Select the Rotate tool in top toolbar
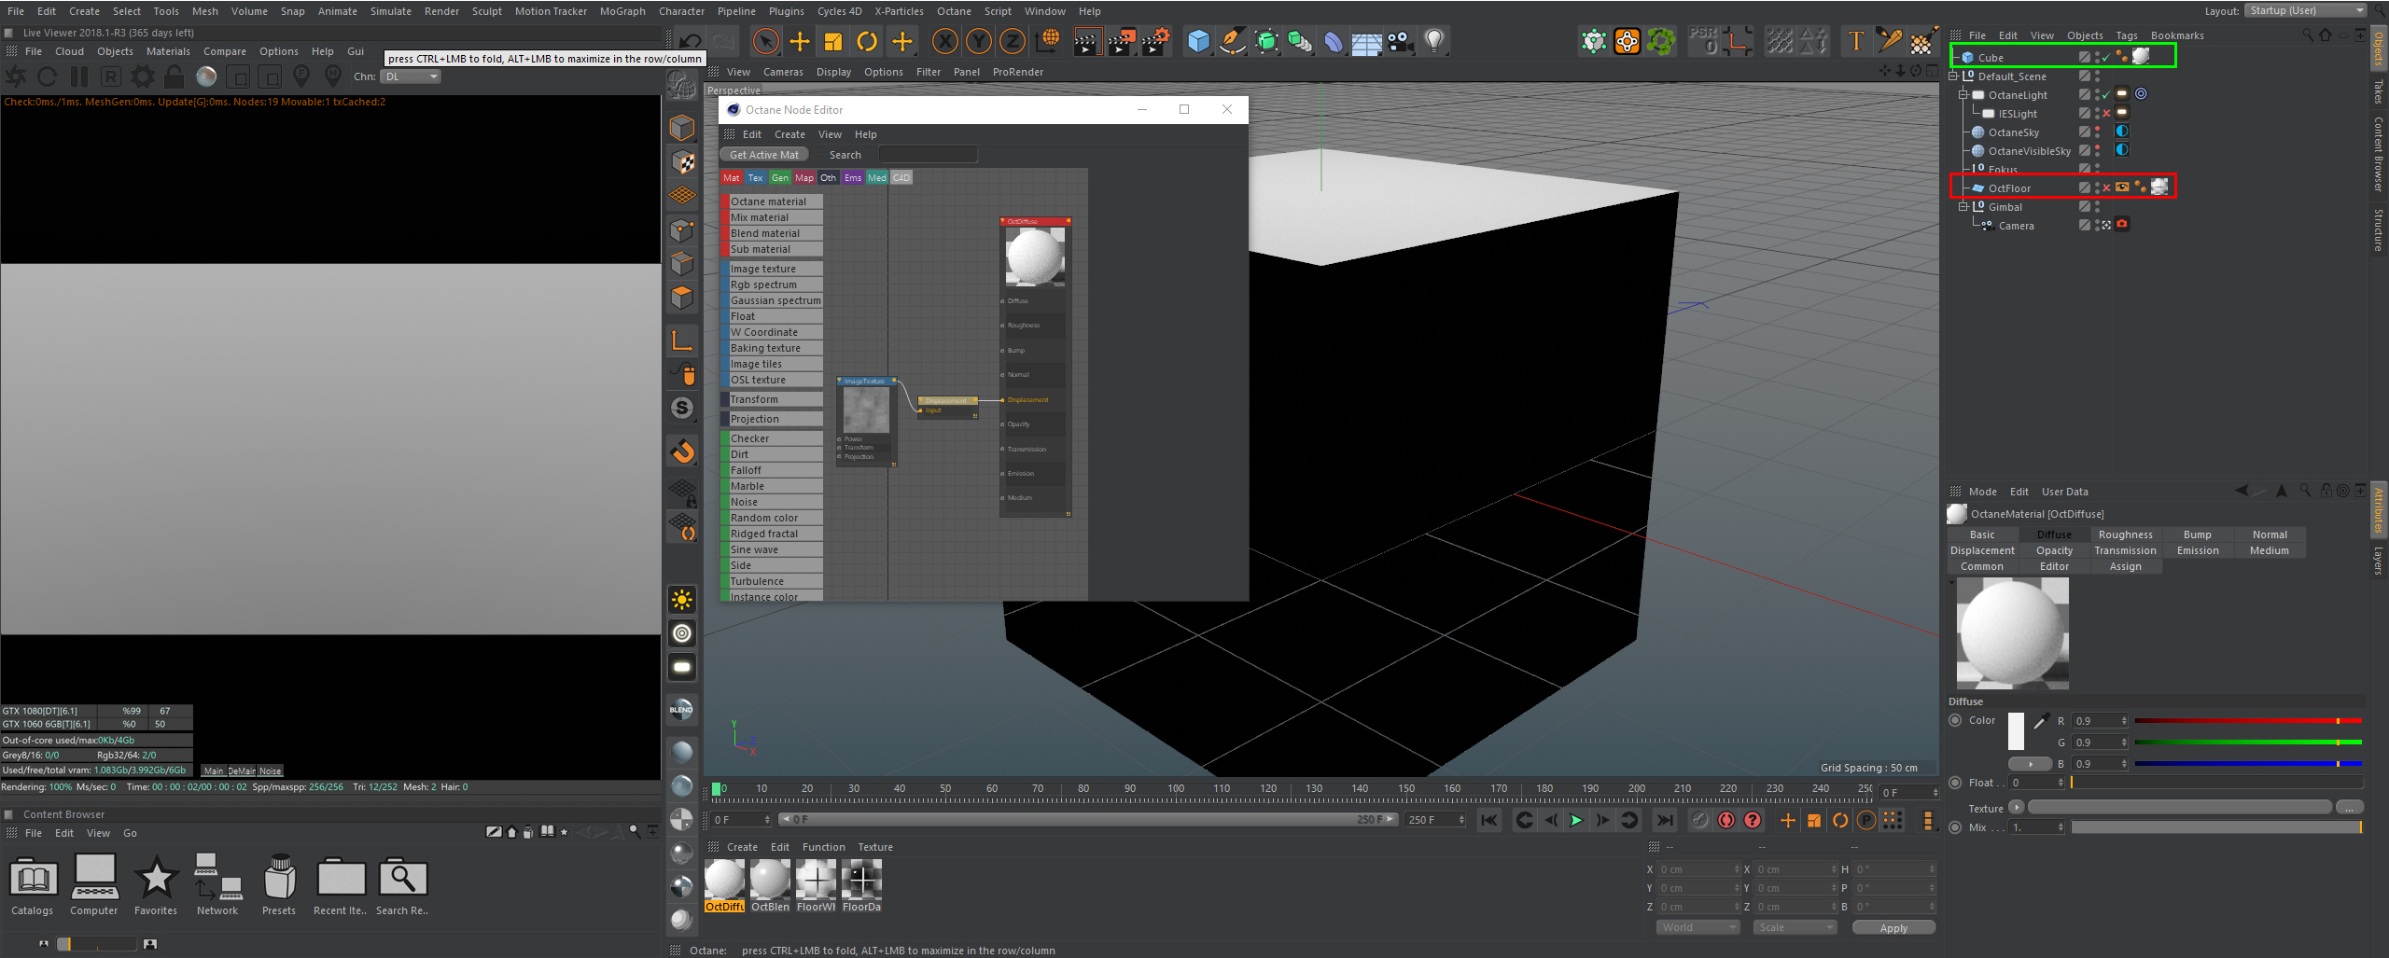The image size is (2389, 958). [867, 41]
